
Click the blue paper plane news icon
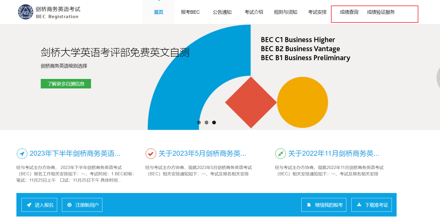coord(22,153)
